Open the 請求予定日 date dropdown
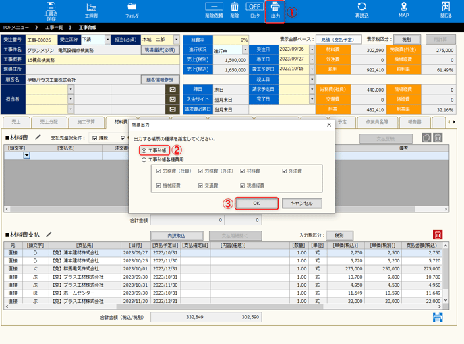Image resolution: width=464 pixels, height=344 pixels. (x=312, y=89)
